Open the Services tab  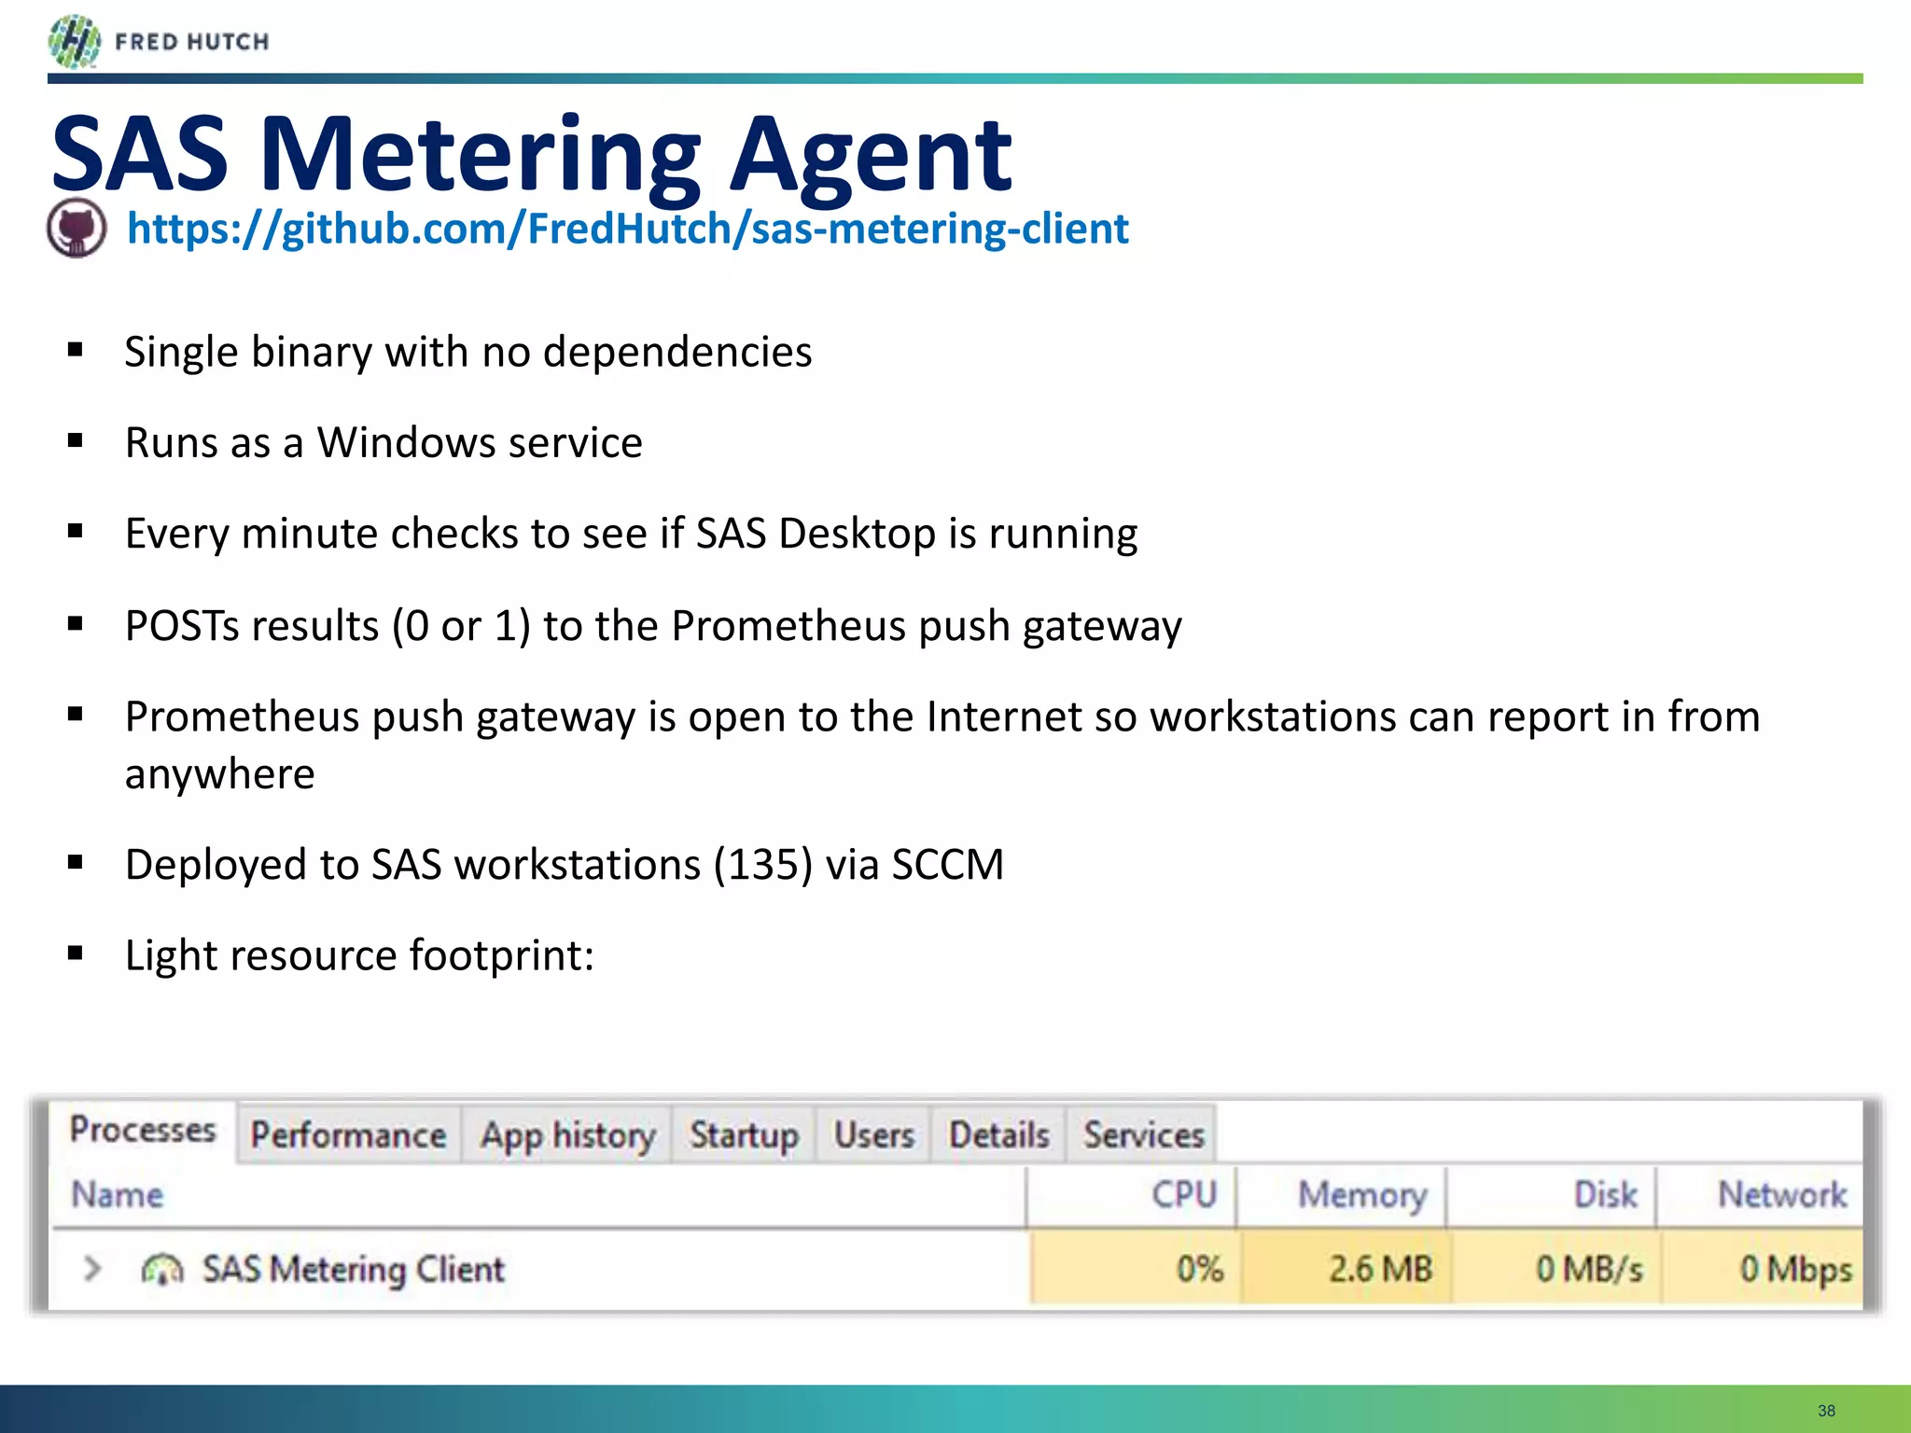tap(1144, 1134)
